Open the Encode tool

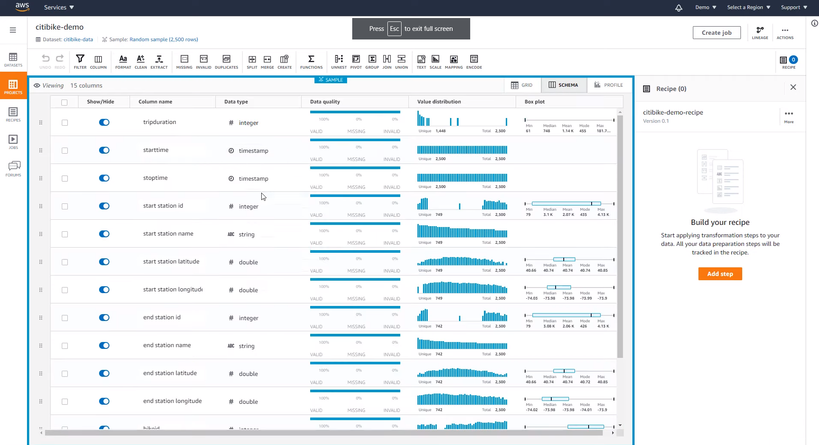[x=474, y=61]
